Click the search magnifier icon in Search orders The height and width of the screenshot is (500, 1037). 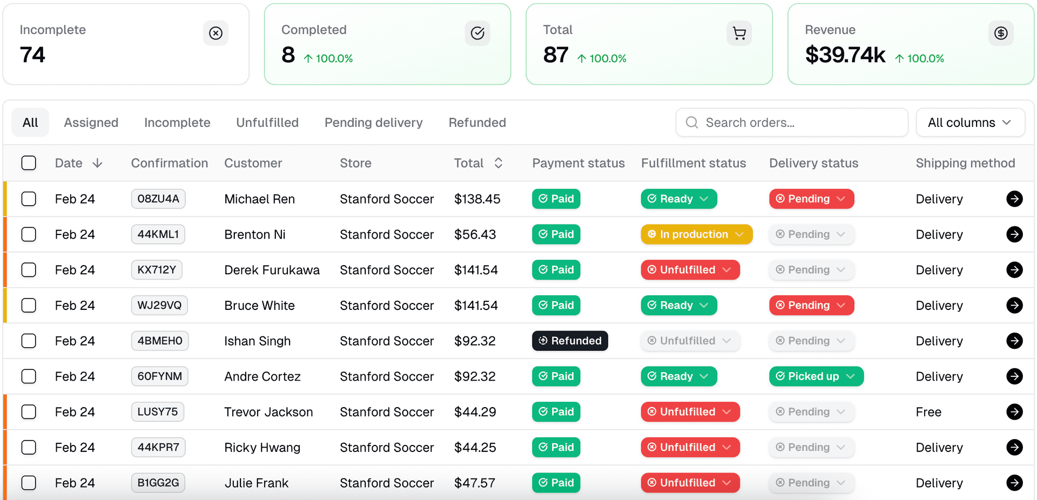click(x=691, y=123)
